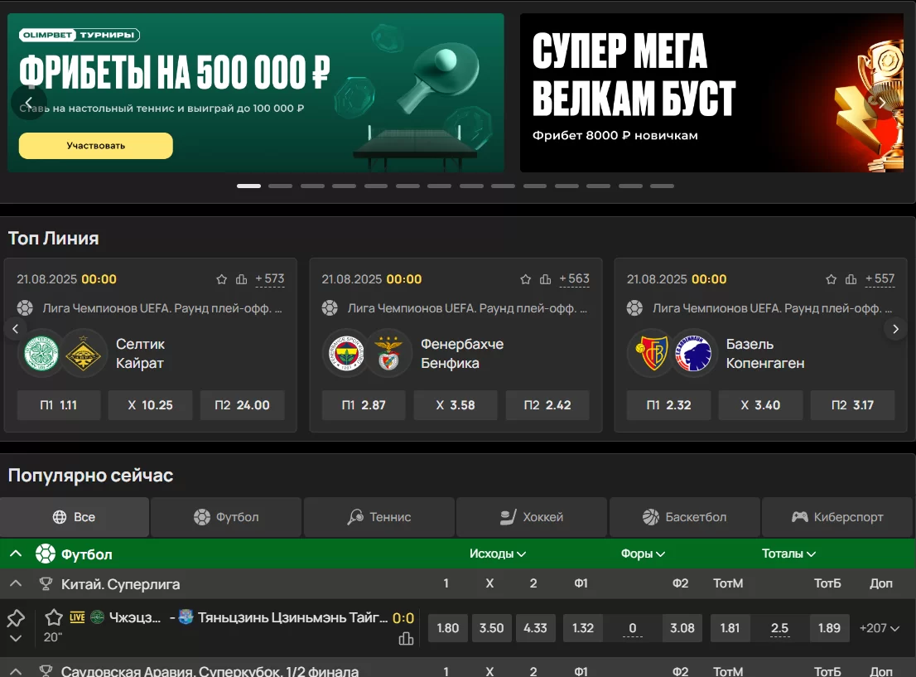This screenshot has width=916, height=677.
Task: Show previous banner slide arrow
Action: click(29, 103)
